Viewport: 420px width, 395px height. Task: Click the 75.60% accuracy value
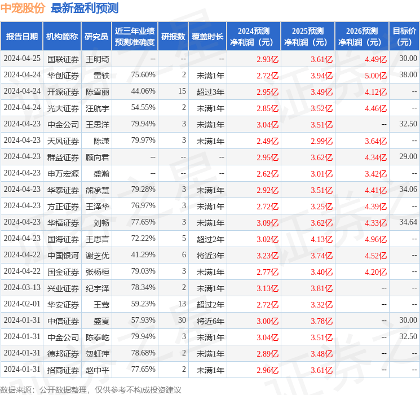tap(143, 75)
